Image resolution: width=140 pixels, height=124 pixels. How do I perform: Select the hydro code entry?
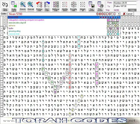64,28
